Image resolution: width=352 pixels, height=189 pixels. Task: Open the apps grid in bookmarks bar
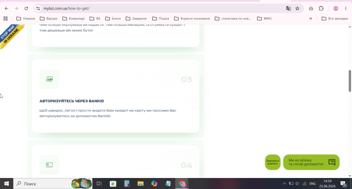pyautogui.click(x=5, y=18)
